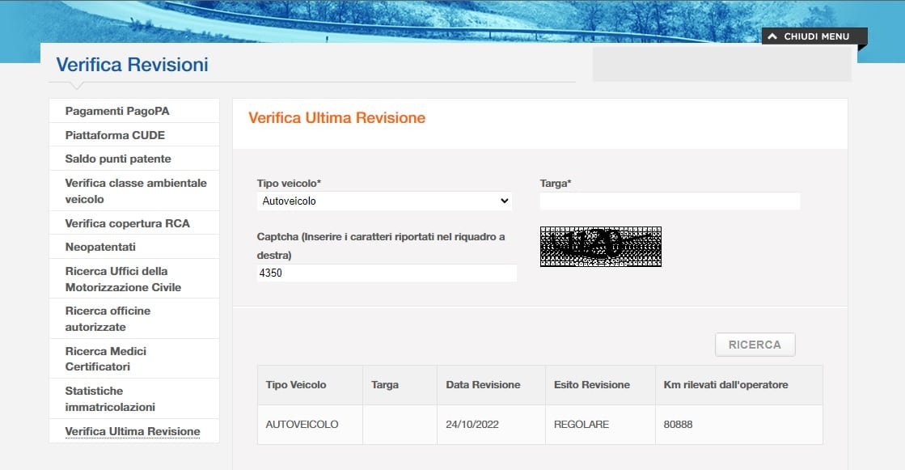The height and width of the screenshot is (470, 905).
Task: Click the Tipo veicolo* field label
Action: pyautogui.click(x=289, y=183)
